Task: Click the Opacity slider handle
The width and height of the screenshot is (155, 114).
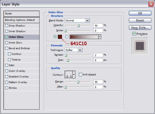Action: (78, 25)
